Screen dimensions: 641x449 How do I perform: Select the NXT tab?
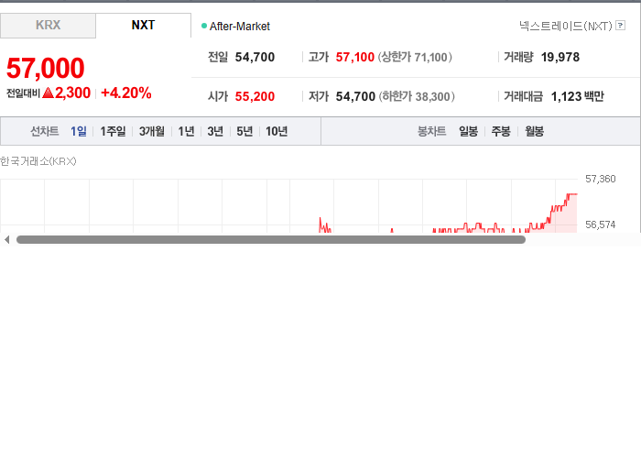pyautogui.click(x=143, y=26)
